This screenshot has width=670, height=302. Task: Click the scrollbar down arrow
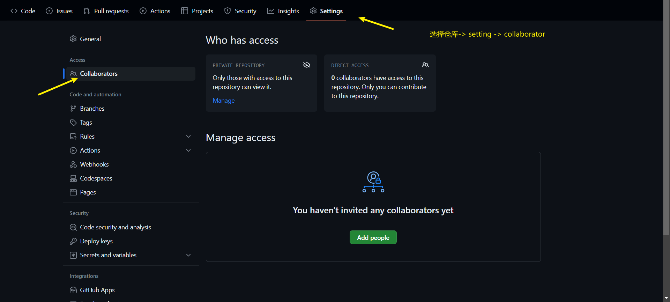(667, 298)
